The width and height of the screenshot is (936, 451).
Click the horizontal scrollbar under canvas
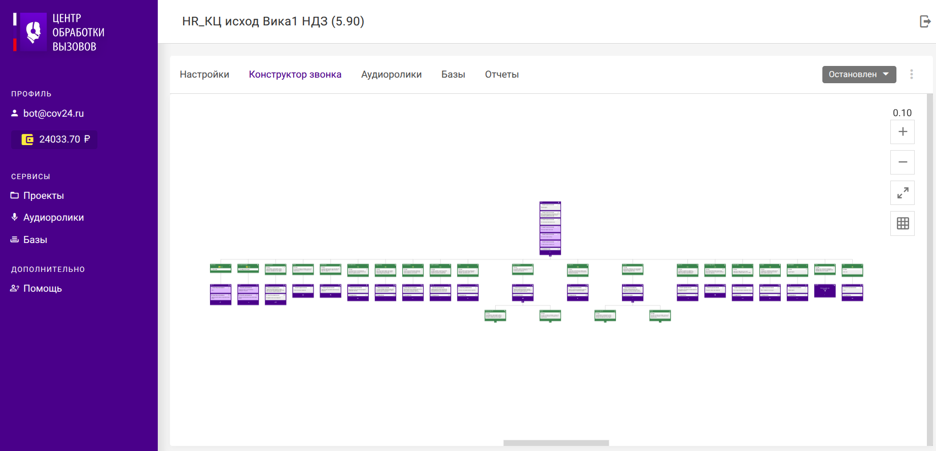[556, 443]
